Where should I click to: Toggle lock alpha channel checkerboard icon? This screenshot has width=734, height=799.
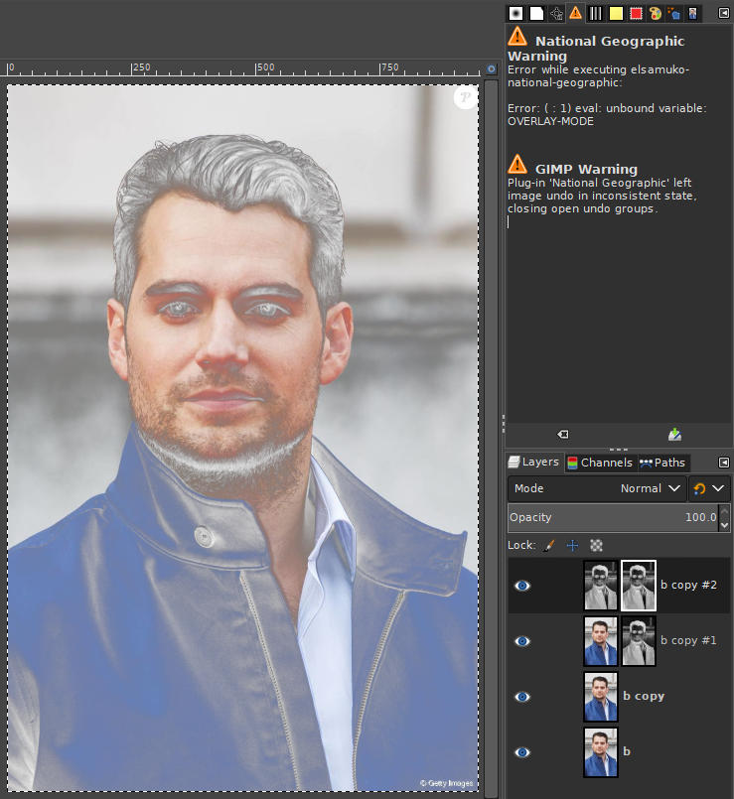(596, 545)
